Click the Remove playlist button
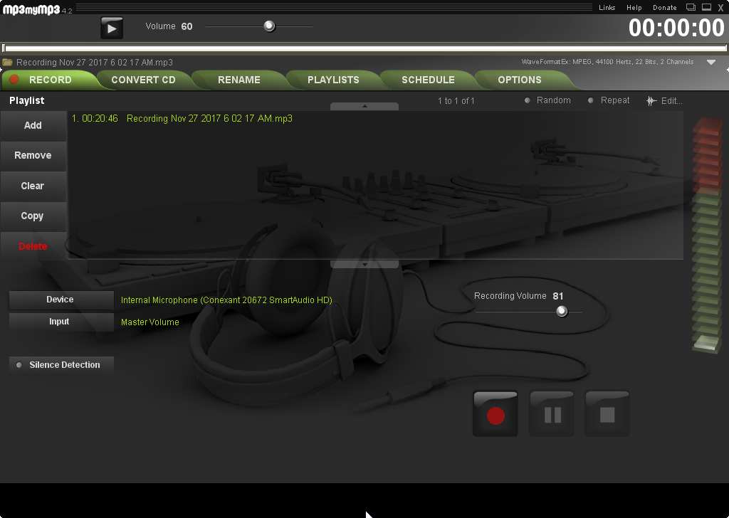The height and width of the screenshot is (518, 729). point(33,156)
